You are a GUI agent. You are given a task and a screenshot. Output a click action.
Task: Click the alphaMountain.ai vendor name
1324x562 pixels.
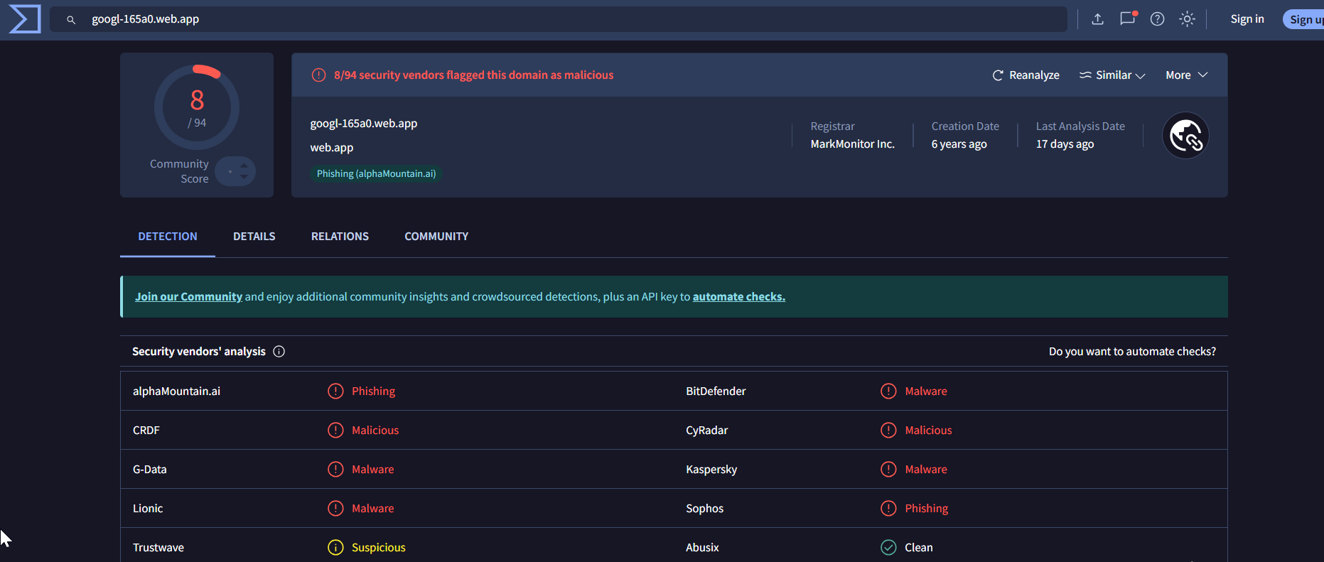point(176,391)
